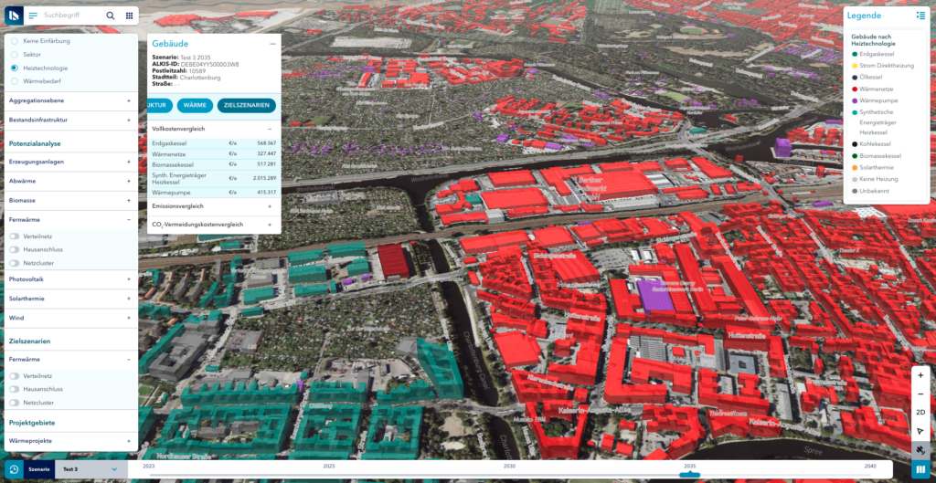Select the Sektor coloring option

click(x=15, y=55)
